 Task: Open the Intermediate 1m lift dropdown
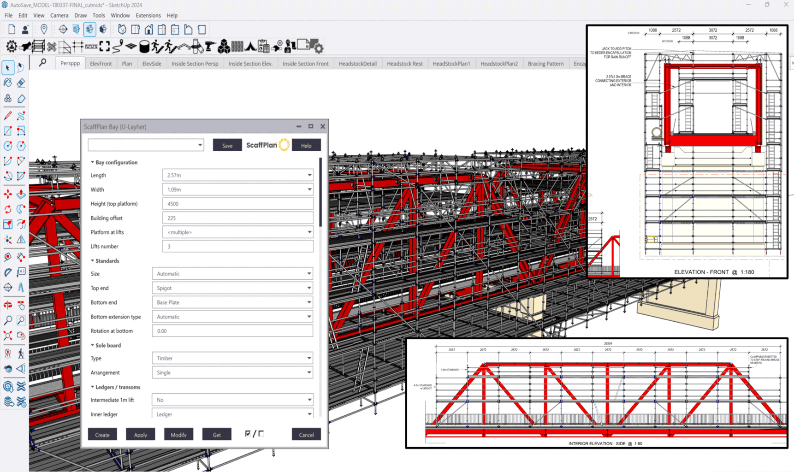pos(232,400)
